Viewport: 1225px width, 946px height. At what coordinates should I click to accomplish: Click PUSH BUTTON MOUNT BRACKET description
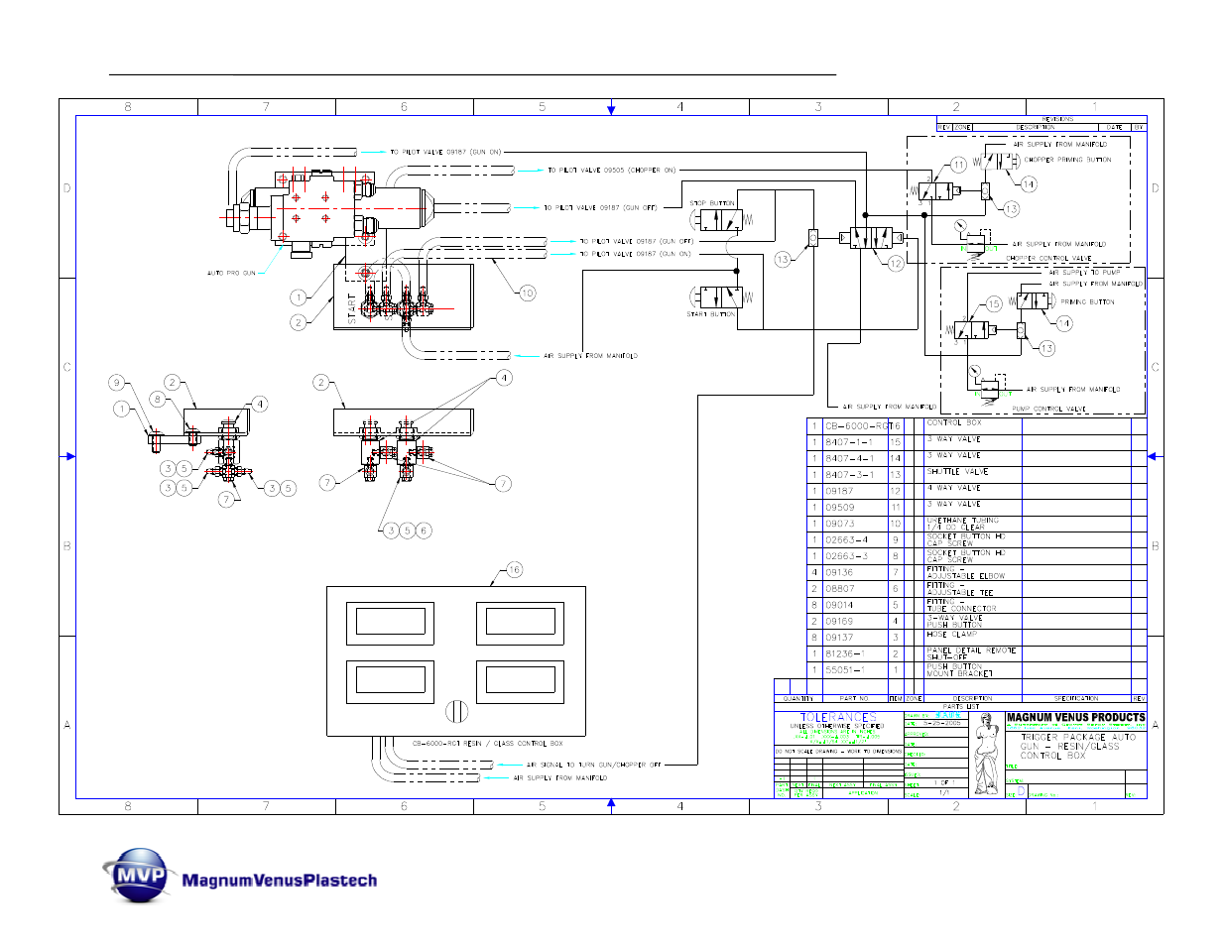pos(959,670)
